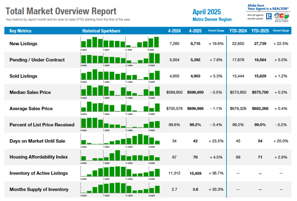This screenshot has height=201, width=297.
Task: Select the Historical Sparkbars column header
Action: 101,31
